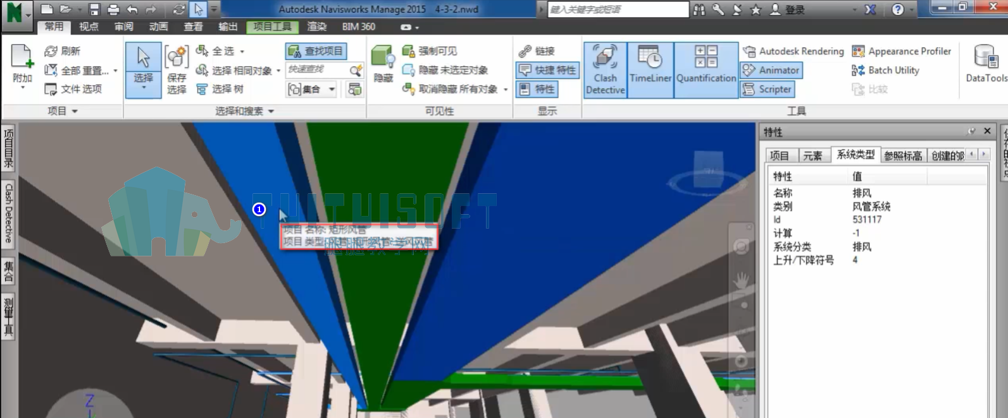Click the Links (链接) icon
Viewport: 1008px width, 418px height.
pos(525,51)
